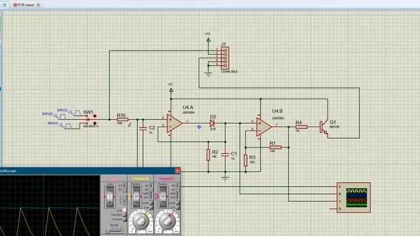
Task: Click Channel C volts-per-division dial
Action: point(167,221)
